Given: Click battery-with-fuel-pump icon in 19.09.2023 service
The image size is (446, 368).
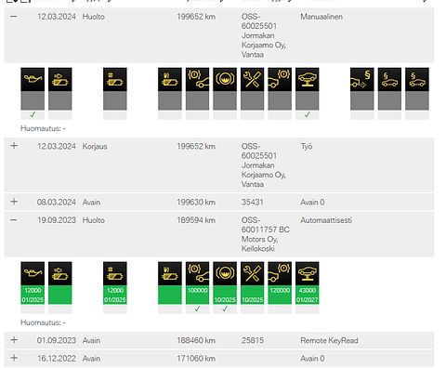Looking at the screenshot, I should coord(170,273).
